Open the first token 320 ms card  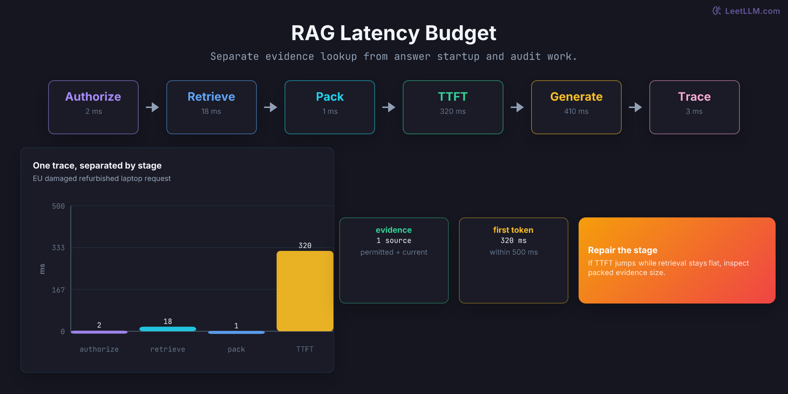[x=514, y=260]
